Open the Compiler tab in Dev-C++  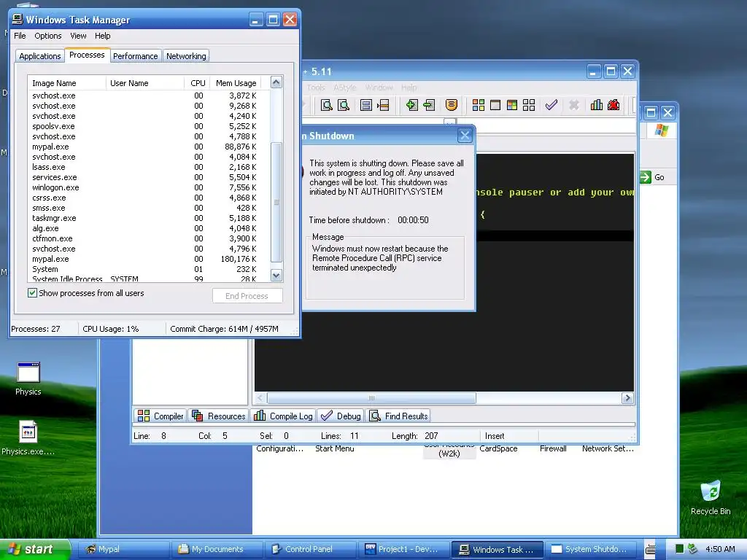point(160,416)
